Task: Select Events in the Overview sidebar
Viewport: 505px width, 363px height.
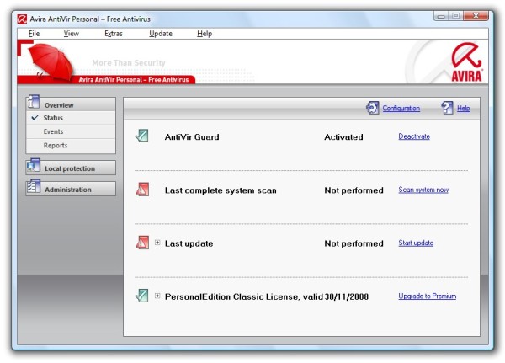Action: 54,132
